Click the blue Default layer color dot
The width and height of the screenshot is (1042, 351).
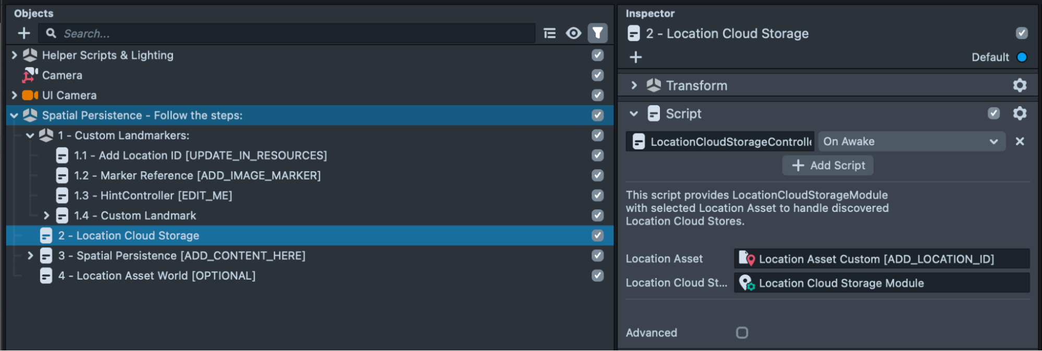pyautogui.click(x=1022, y=57)
